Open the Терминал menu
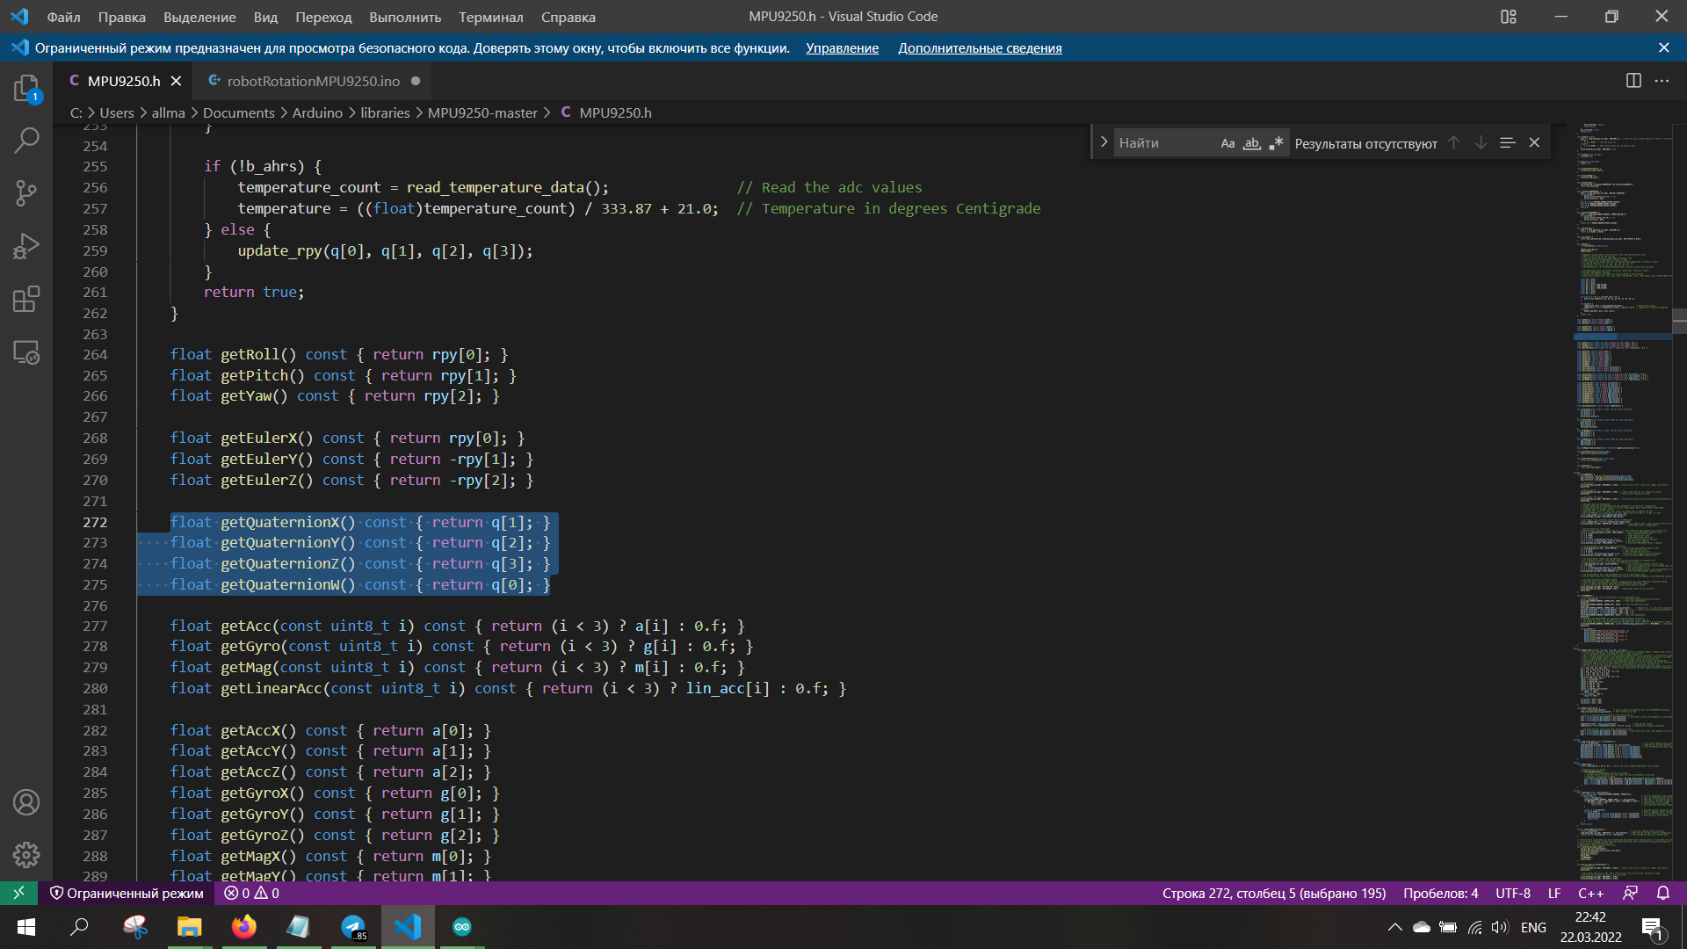The width and height of the screenshot is (1687, 949). click(x=490, y=17)
